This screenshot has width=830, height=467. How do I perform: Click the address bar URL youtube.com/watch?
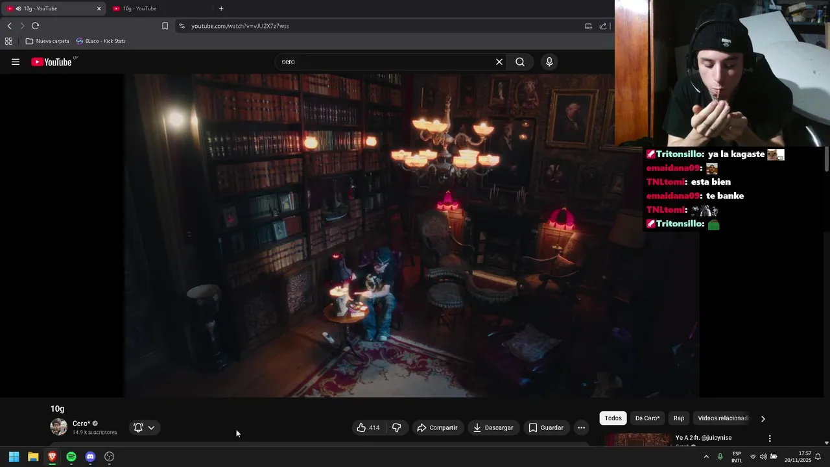pos(240,26)
